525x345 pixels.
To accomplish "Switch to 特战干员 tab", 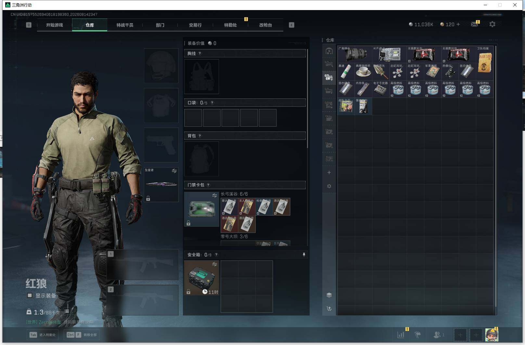I will [125, 25].
